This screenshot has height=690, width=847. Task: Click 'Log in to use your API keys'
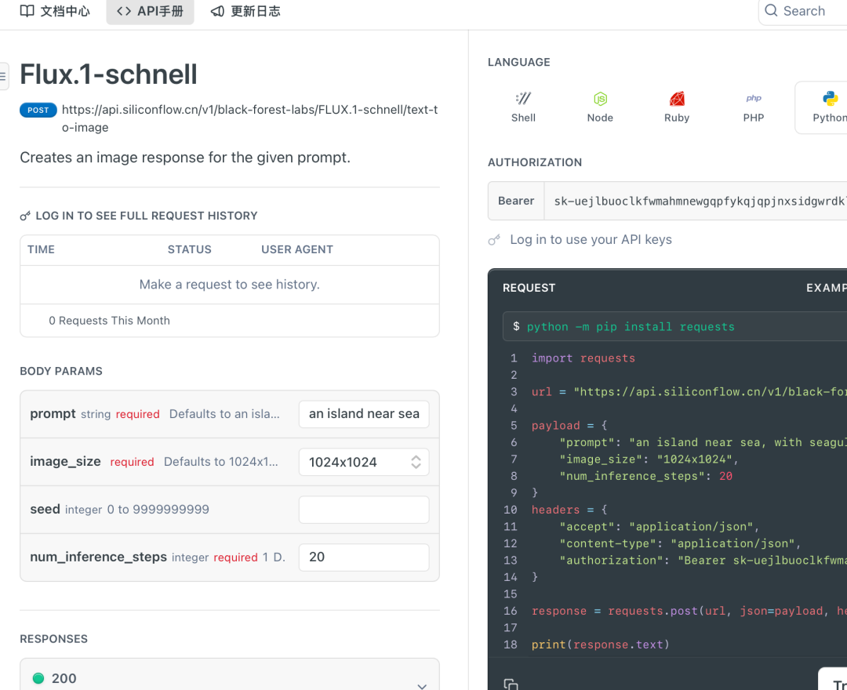point(591,240)
